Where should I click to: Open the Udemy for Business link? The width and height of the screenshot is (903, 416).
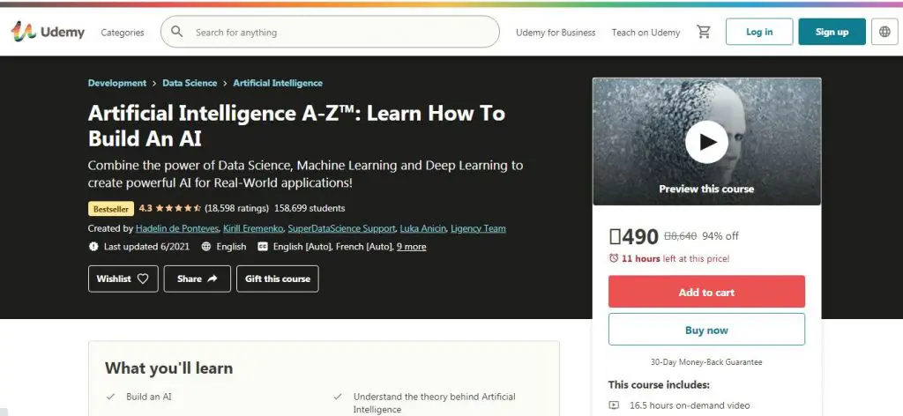[556, 33]
